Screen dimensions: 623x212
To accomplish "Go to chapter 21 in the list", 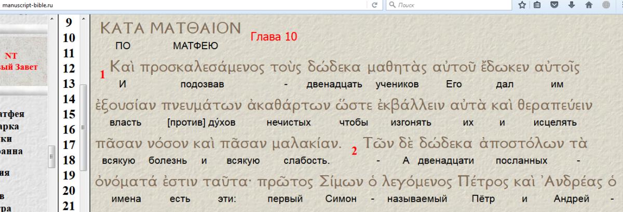I will (x=68, y=206).
